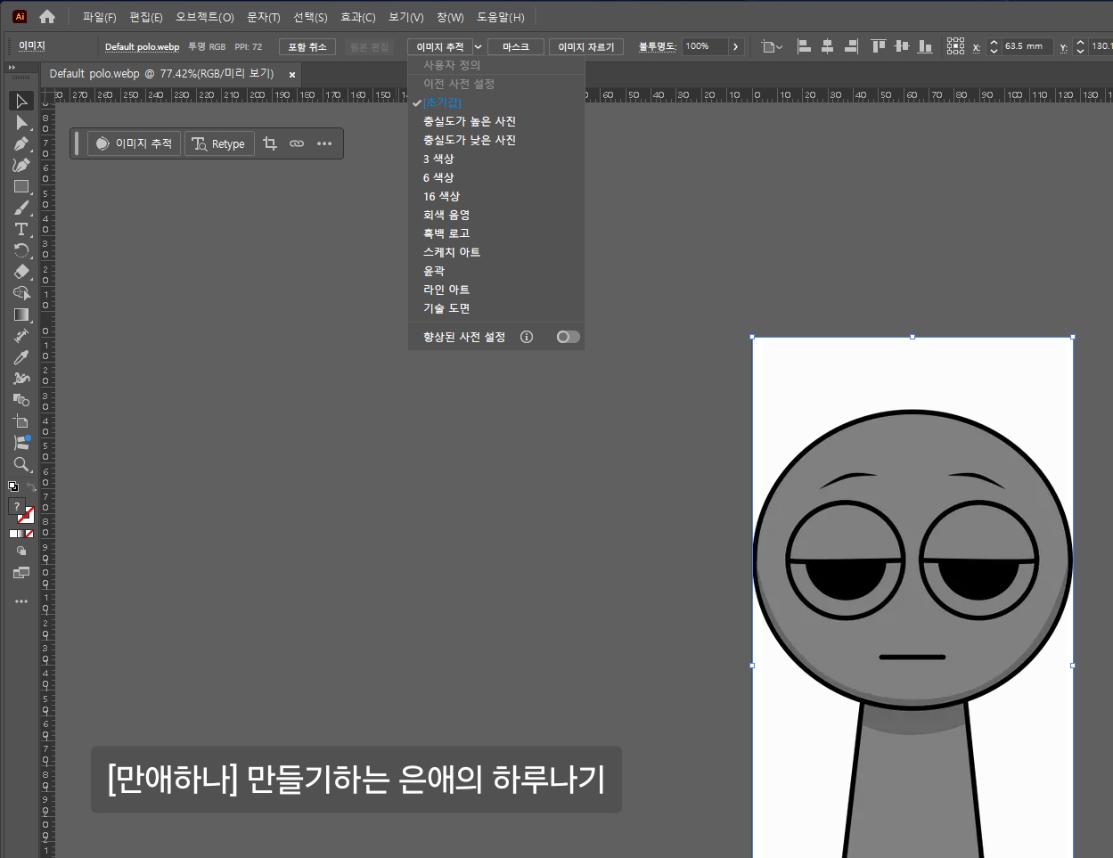This screenshot has height=858, width=1113.
Task: Click horizontal align right icon
Action: pos(851,46)
